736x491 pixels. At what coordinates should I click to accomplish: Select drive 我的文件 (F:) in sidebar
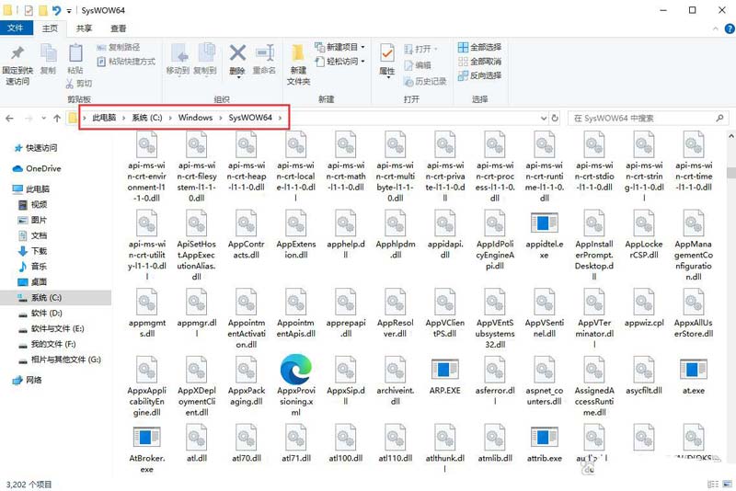click(48, 344)
